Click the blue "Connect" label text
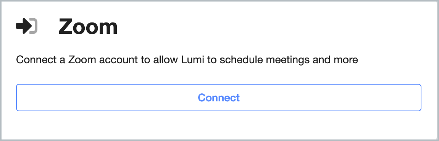 click(x=219, y=98)
